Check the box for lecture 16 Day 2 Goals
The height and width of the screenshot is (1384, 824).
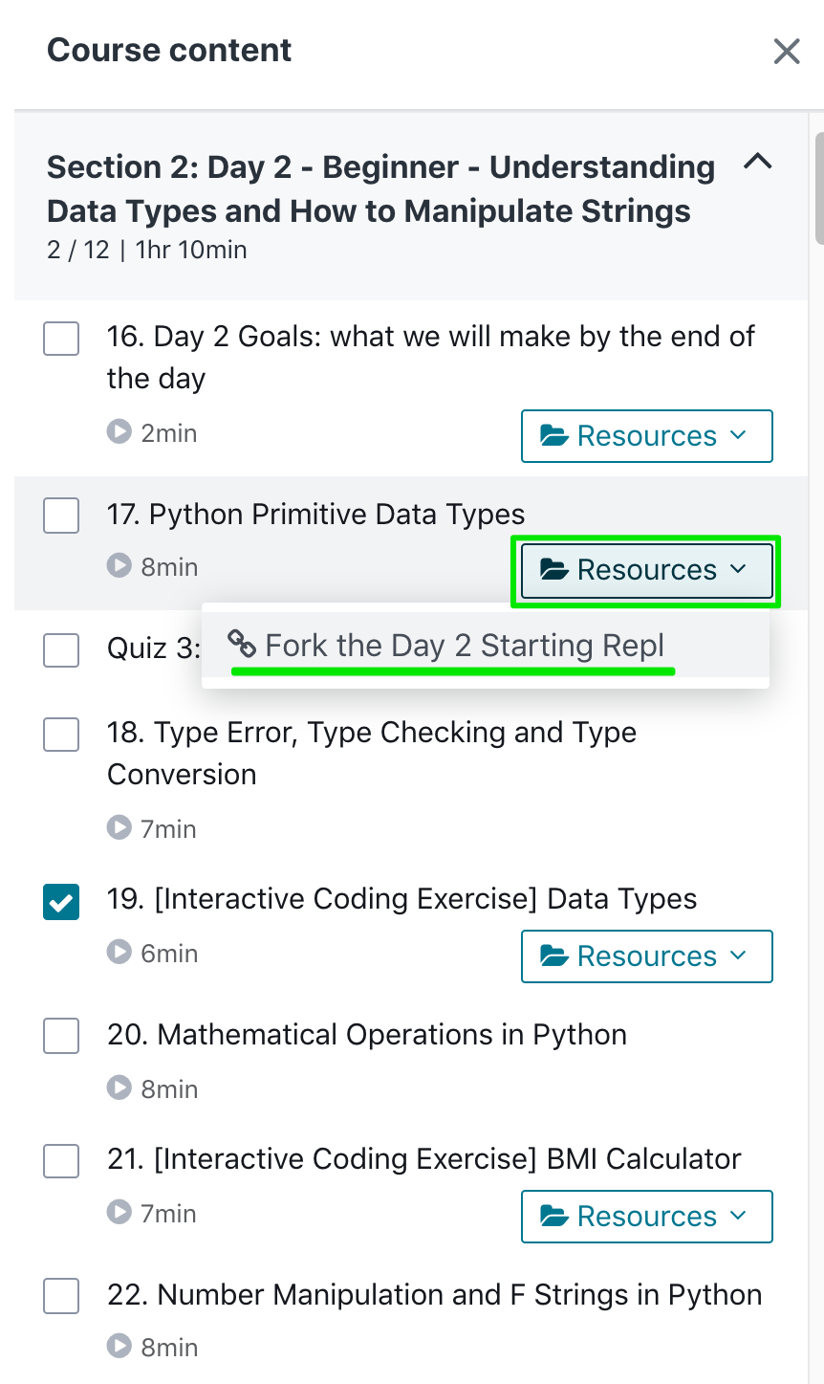(61, 339)
